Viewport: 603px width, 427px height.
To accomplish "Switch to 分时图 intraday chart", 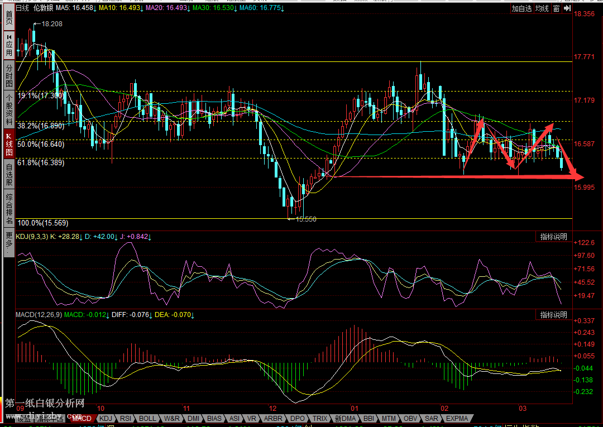I will (x=9, y=75).
